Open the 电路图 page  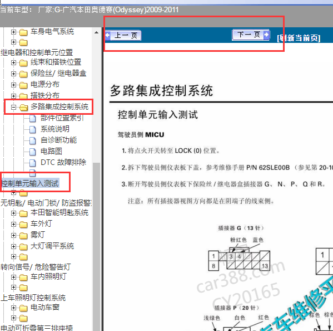coord(51,151)
